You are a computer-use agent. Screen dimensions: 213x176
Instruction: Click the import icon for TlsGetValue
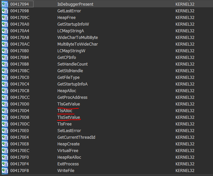tap(5, 104)
